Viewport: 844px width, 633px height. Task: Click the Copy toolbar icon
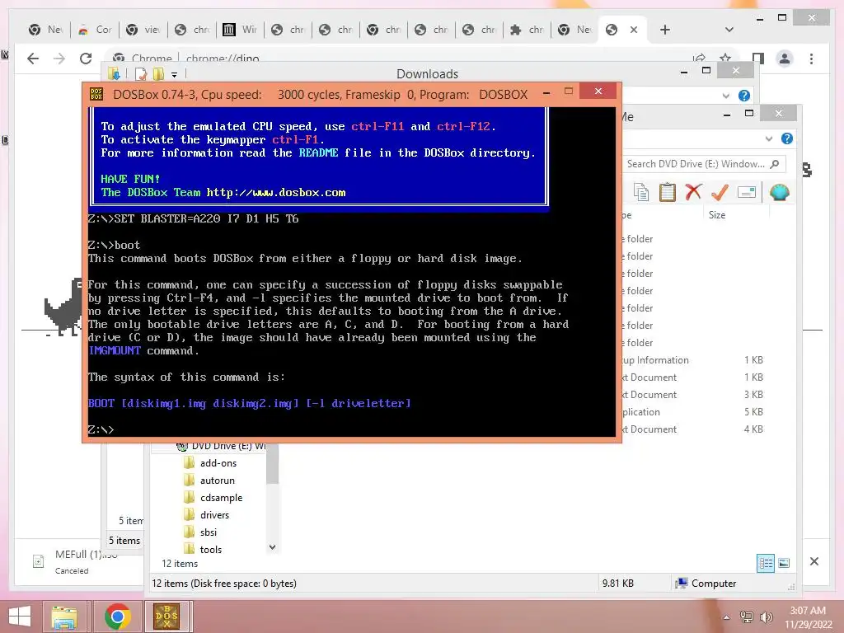pyautogui.click(x=640, y=192)
